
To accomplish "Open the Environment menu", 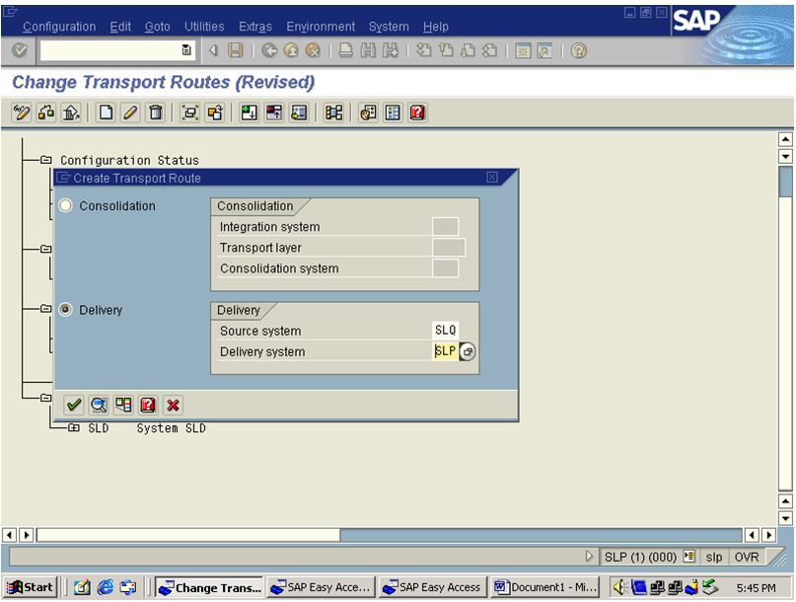I will click(321, 27).
